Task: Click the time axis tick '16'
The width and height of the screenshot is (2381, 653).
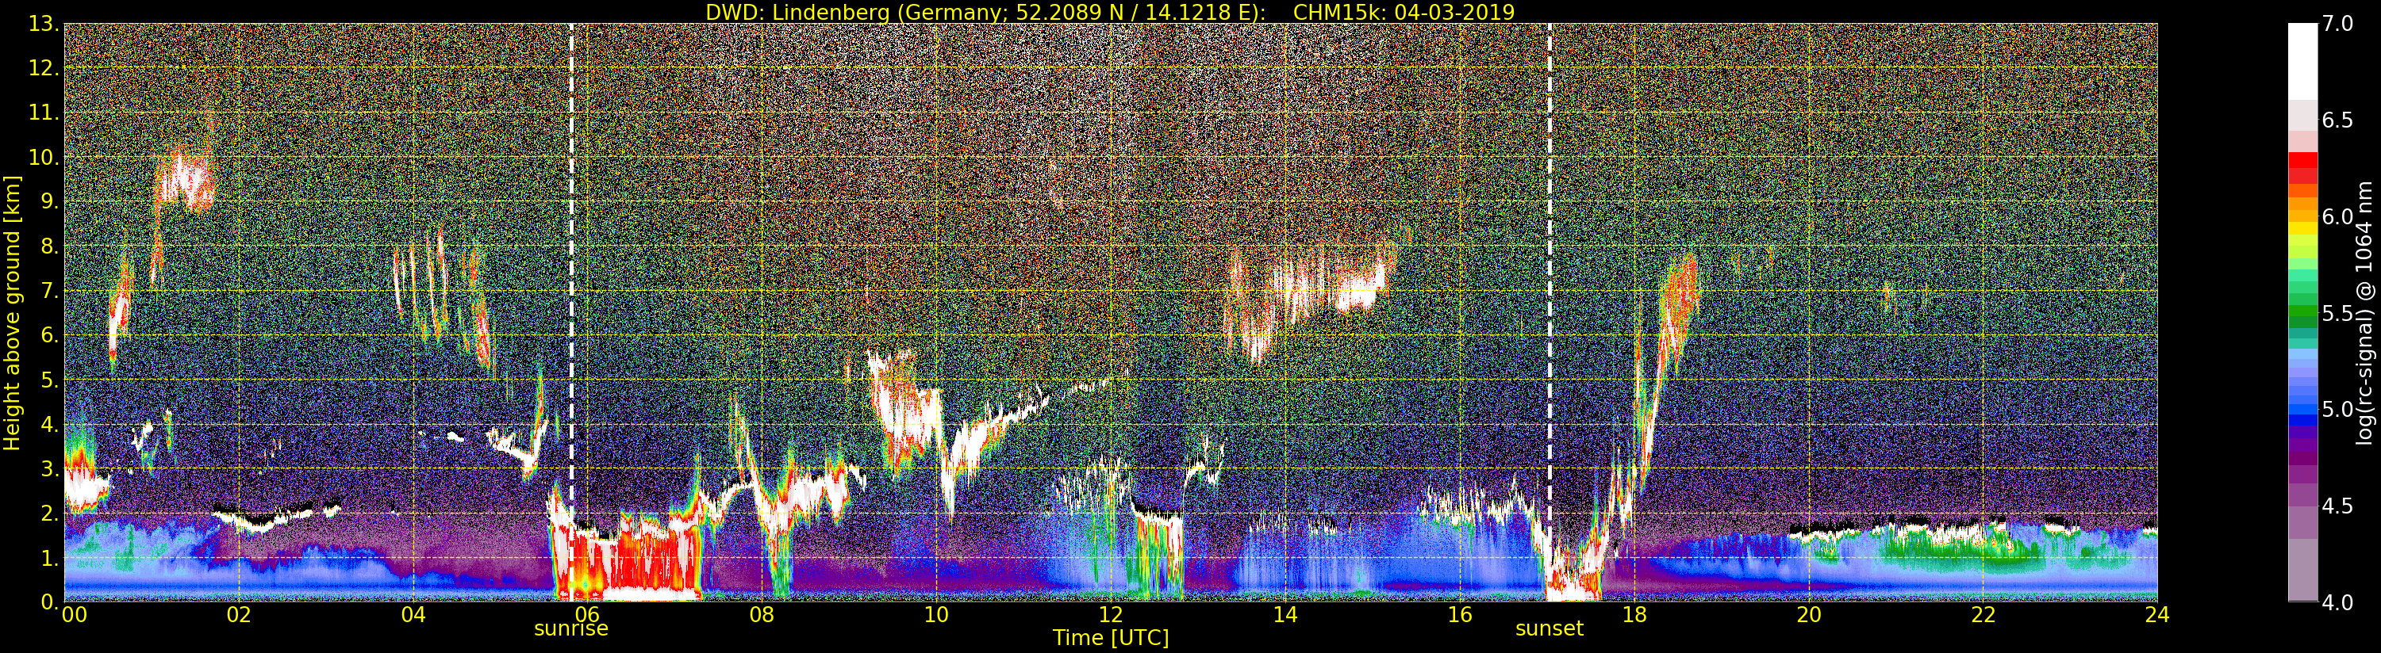Action: pos(1460,614)
